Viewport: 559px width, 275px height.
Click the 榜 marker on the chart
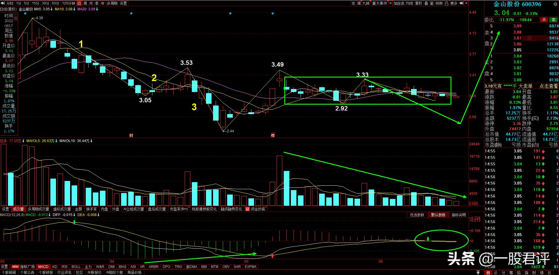point(273,135)
